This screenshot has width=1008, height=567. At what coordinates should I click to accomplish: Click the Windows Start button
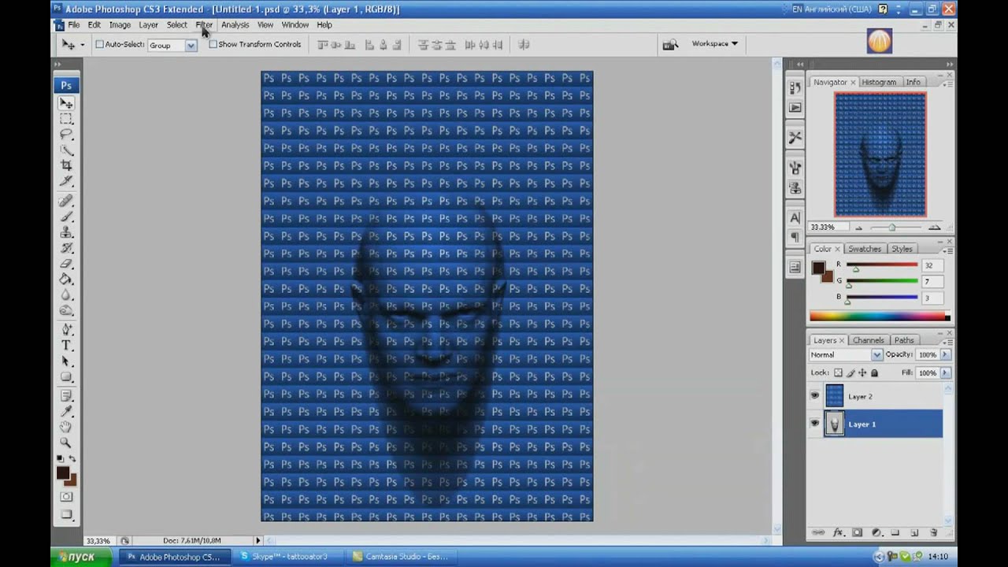[x=82, y=557]
